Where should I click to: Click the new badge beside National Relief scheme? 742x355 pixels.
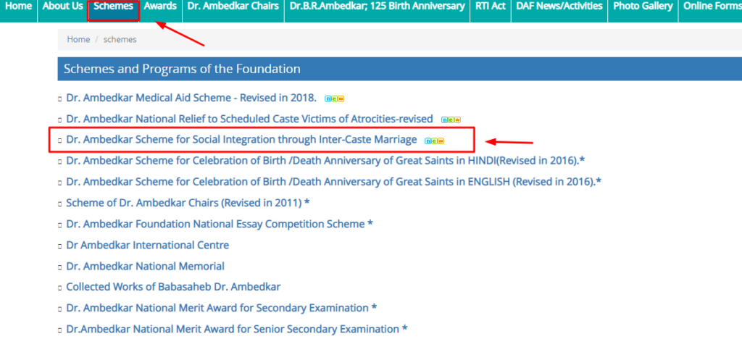coord(451,120)
